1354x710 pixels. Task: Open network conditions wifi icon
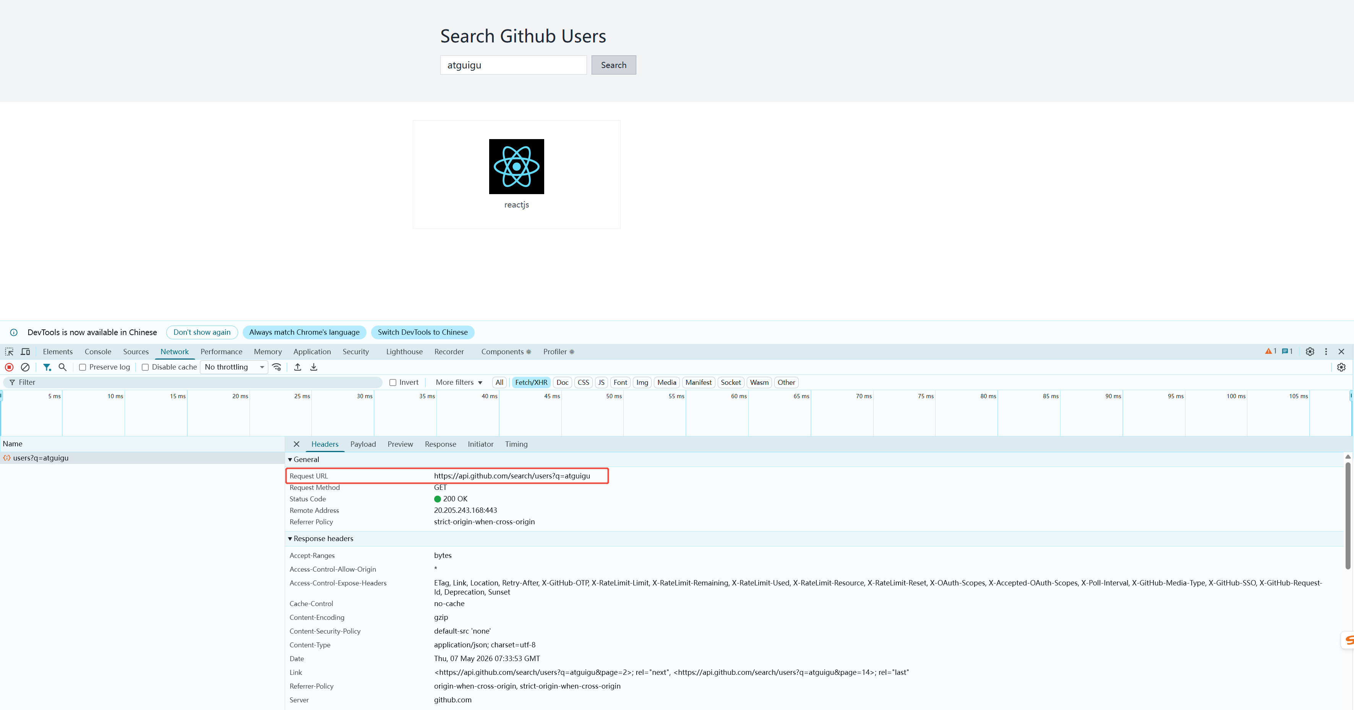(x=276, y=367)
